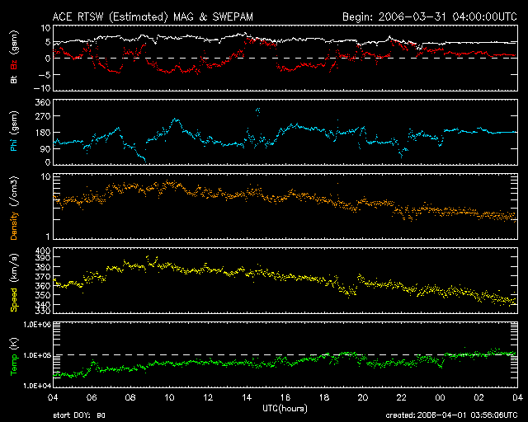Click the '180' tick on the Phi axis
Viewport: 528px width, 422px height.
tap(43, 133)
